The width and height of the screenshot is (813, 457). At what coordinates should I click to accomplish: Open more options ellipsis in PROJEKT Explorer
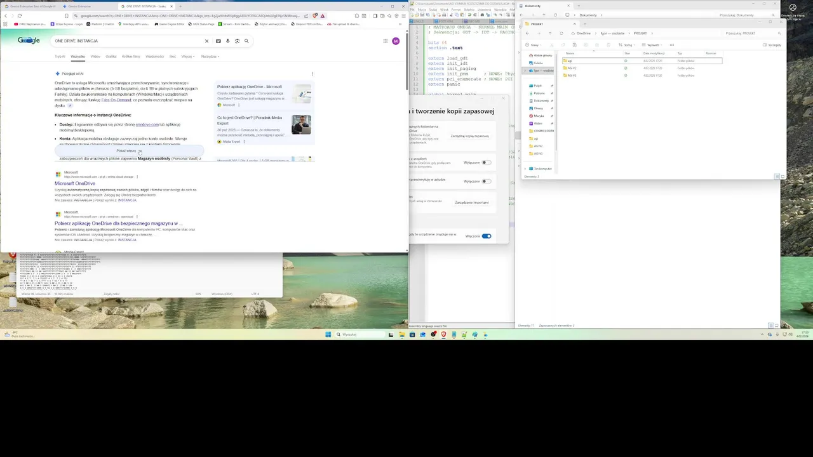[671, 45]
